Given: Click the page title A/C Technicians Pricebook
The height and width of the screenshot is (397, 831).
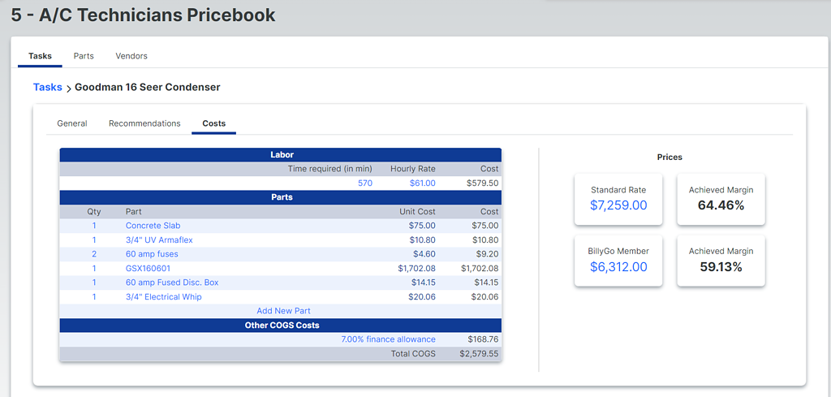Looking at the screenshot, I should coord(143,15).
